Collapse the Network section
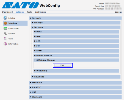Screen dimensions: 124x100 click(x=75, y=18)
